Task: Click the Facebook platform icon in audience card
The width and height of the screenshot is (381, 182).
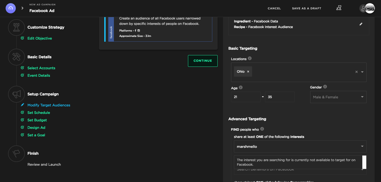Action: pos(136,31)
